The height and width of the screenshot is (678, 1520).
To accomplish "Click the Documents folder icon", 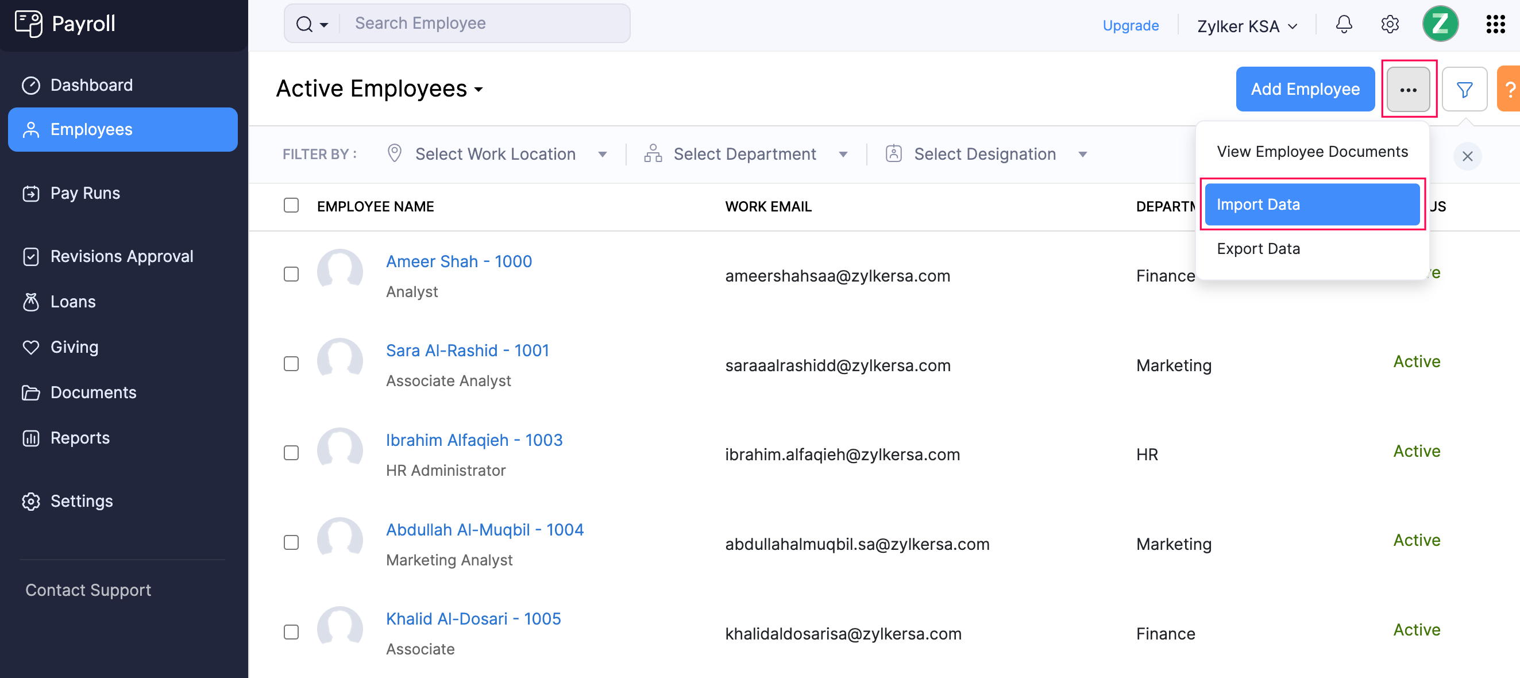I will pos(30,393).
